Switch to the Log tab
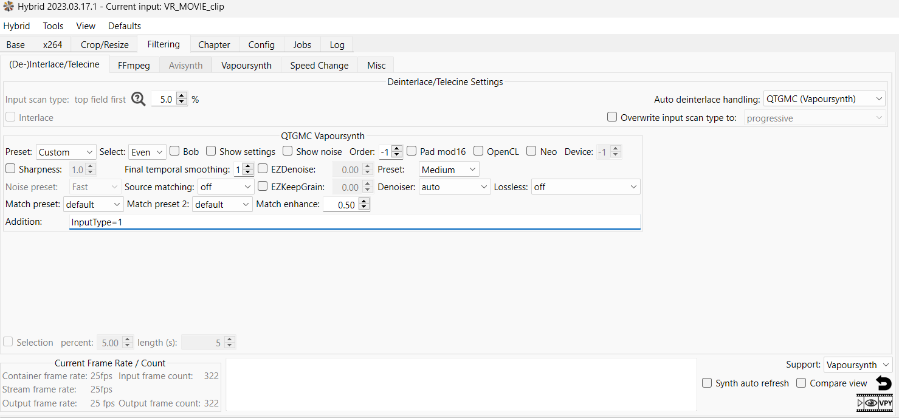Image resolution: width=899 pixels, height=418 pixels. 337,44
